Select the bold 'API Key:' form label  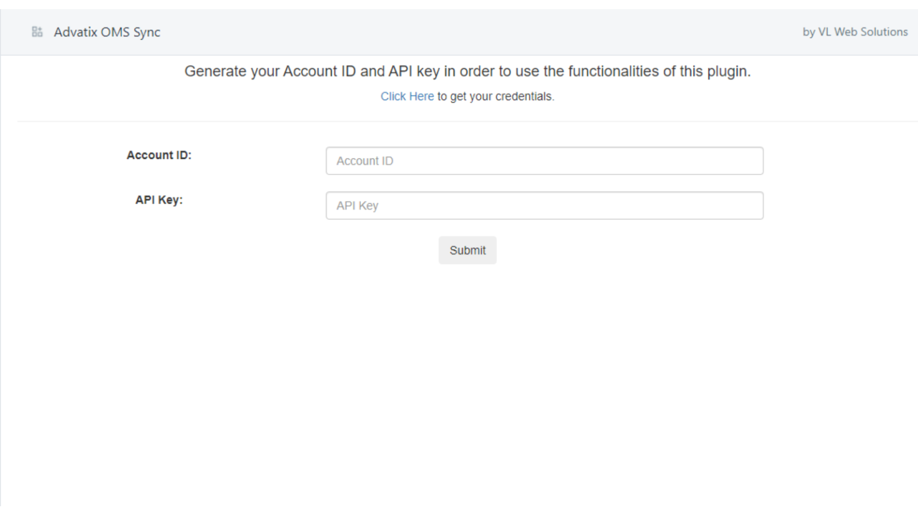click(159, 200)
